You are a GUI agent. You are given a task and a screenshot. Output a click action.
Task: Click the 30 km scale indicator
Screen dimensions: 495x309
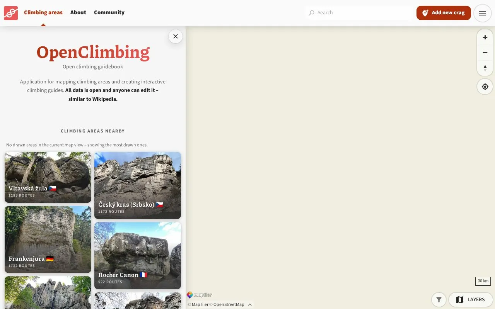coord(483,281)
